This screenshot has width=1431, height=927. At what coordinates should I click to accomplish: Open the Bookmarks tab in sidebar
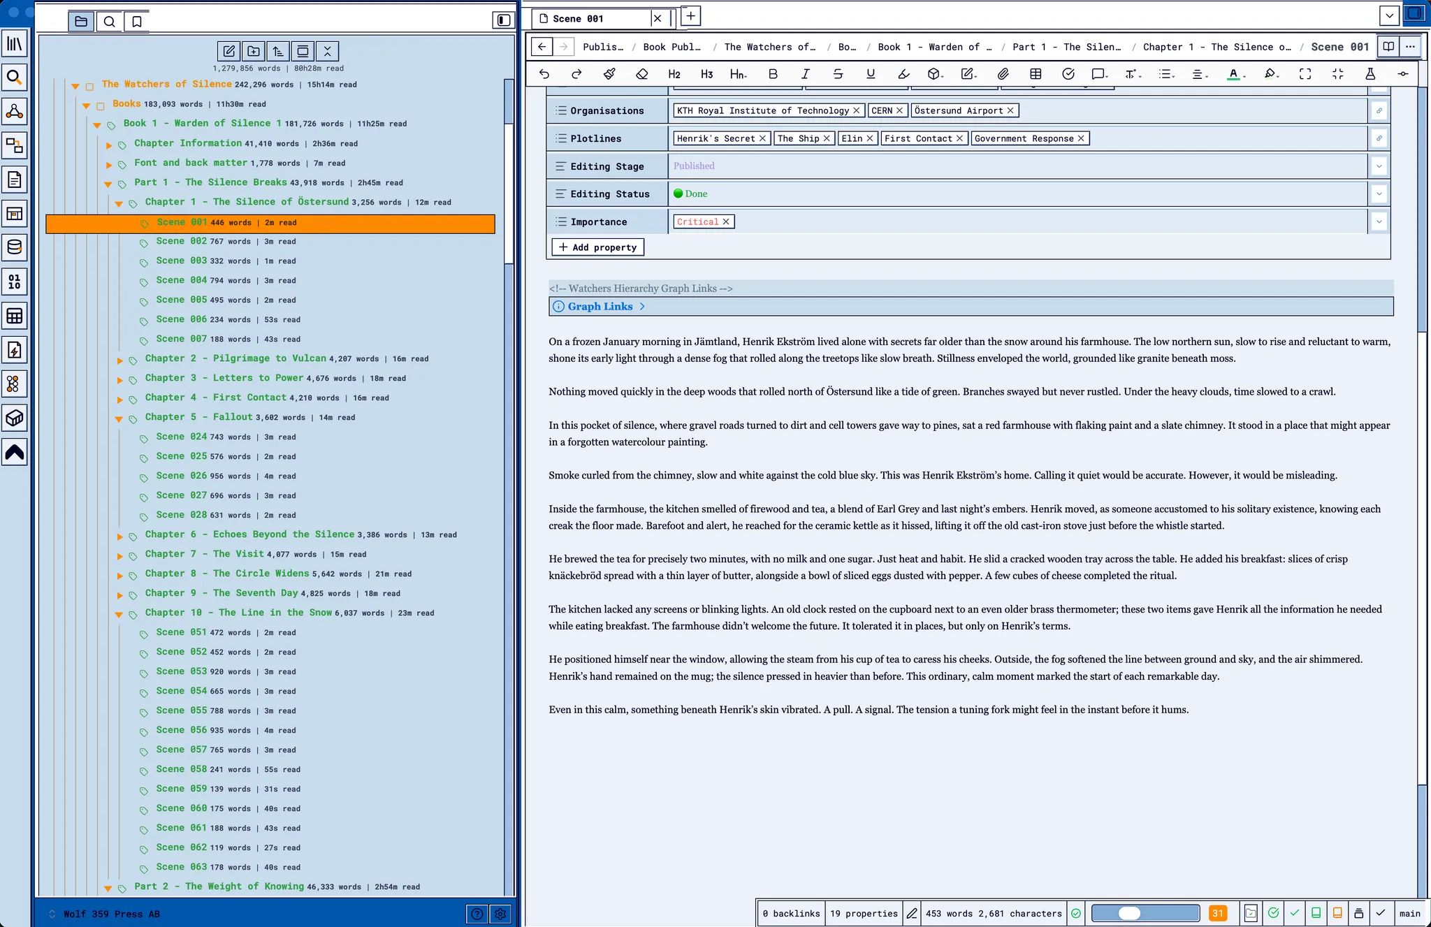point(137,22)
